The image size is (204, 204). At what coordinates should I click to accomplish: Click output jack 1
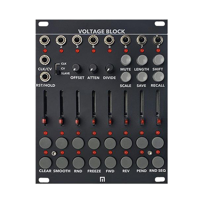(x=45, y=40)
